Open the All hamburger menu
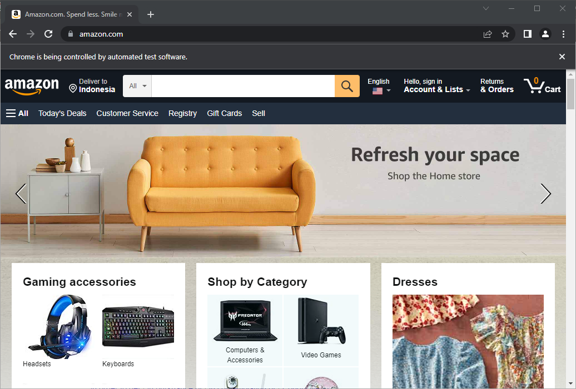The image size is (576, 389). 17,113
